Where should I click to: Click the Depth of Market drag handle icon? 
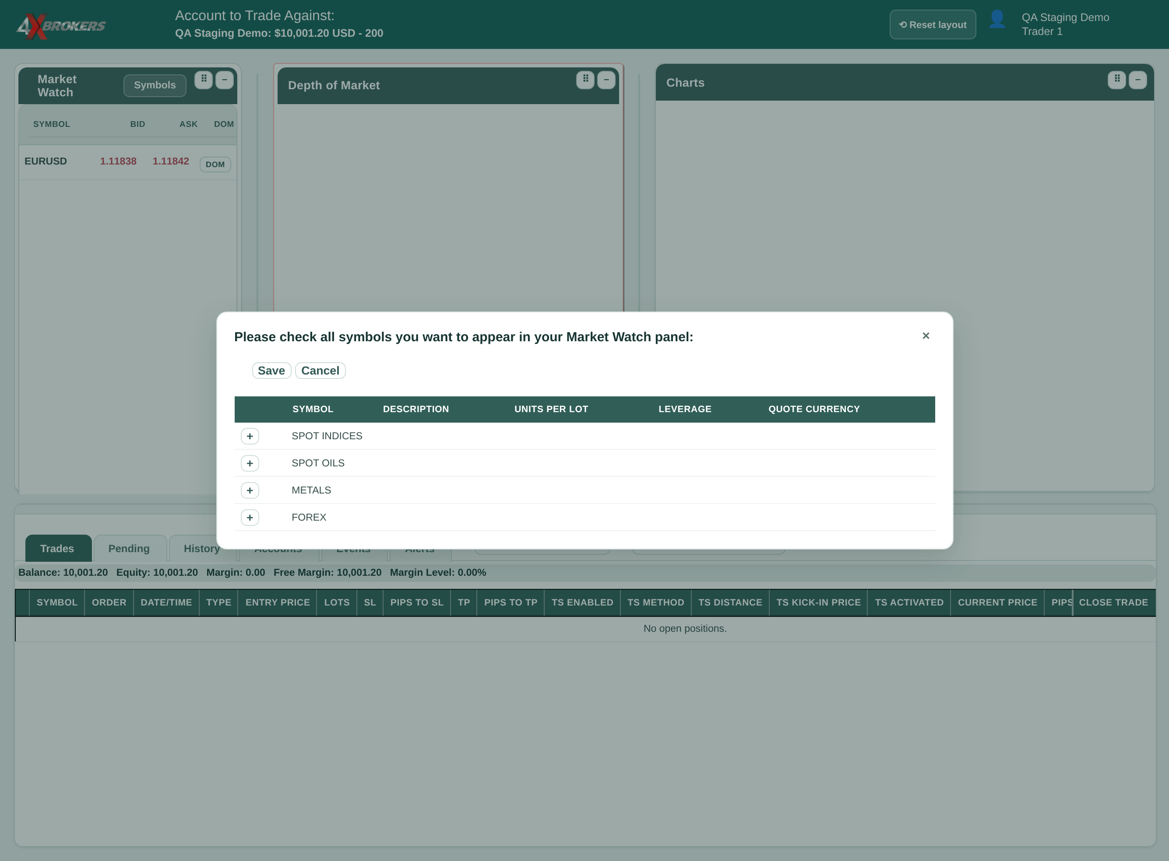click(585, 79)
